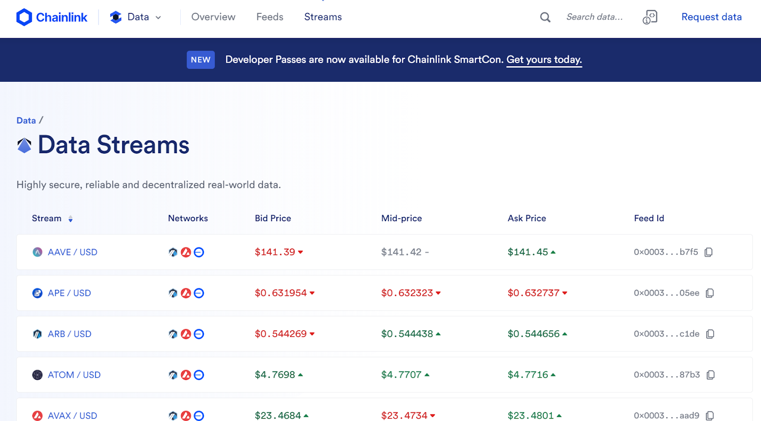The height and width of the screenshot is (421, 761).
Task: Click the Chainlink logo in header
Action: tap(52, 17)
